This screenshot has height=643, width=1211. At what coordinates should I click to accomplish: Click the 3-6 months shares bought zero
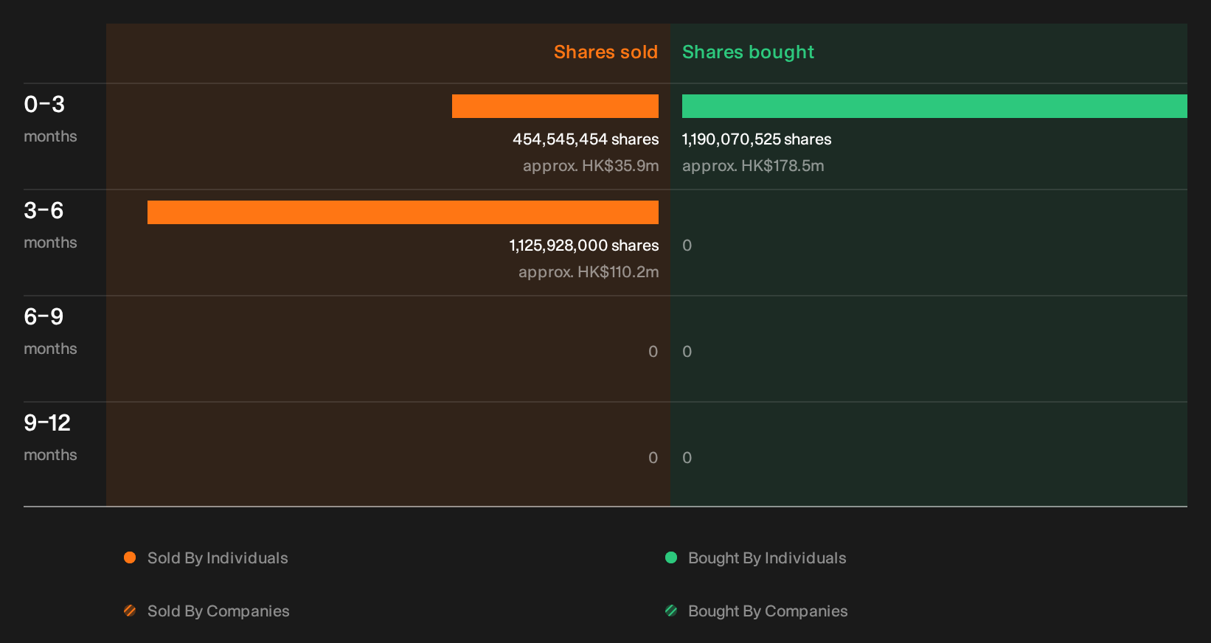[687, 246]
